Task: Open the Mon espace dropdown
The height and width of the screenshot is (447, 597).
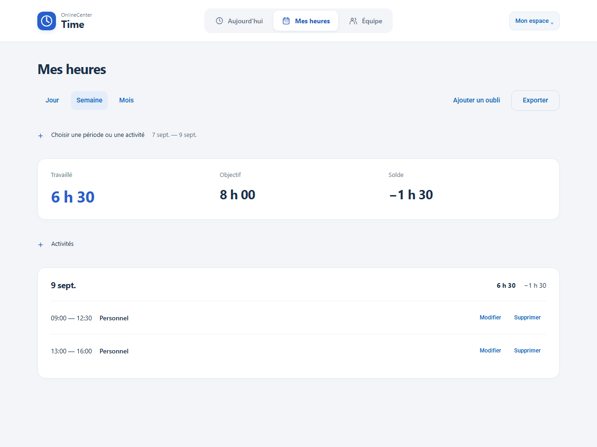Action: (x=535, y=21)
